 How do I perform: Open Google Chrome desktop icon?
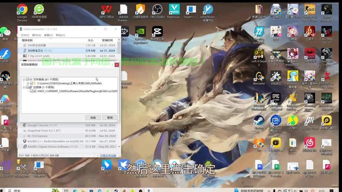click(x=22, y=13)
